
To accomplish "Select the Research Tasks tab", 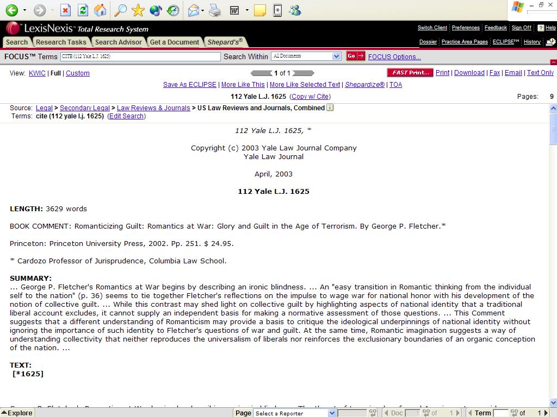I will point(61,42).
